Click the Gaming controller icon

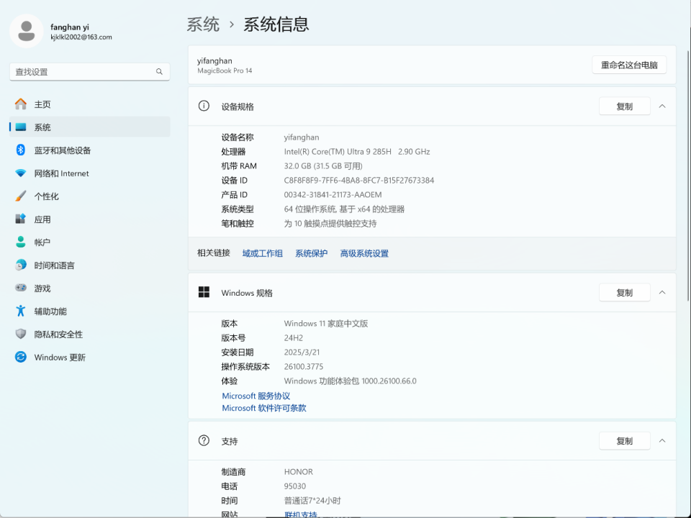click(x=21, y=288)
